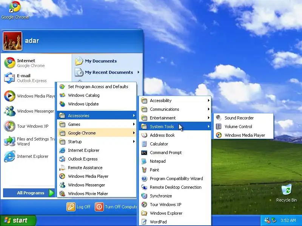Image resolution: width=302 pixels, height=226 pixels.
Task: Open Windows Messenger in left start pane
Action: (29, 111)
